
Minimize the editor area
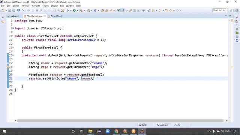pos(226,16)
